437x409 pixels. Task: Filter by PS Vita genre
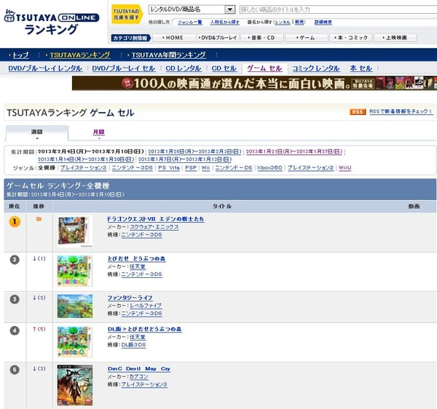click(169, 168)
